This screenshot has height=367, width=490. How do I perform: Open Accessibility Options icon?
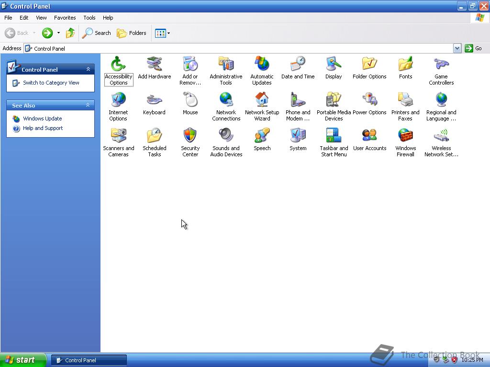coord(119,64)
